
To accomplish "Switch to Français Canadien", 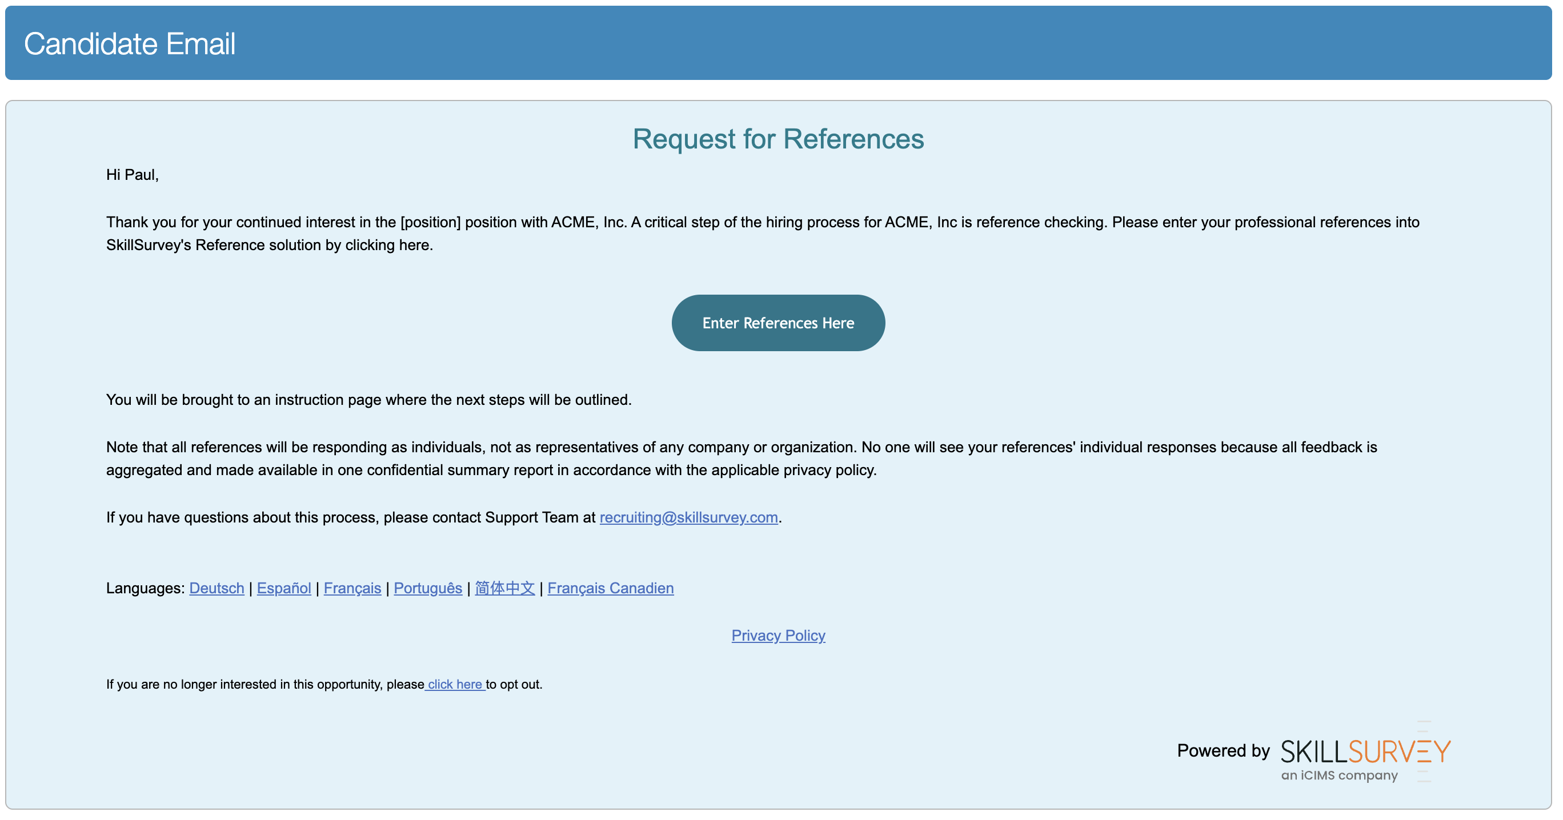I will point(610,588).
